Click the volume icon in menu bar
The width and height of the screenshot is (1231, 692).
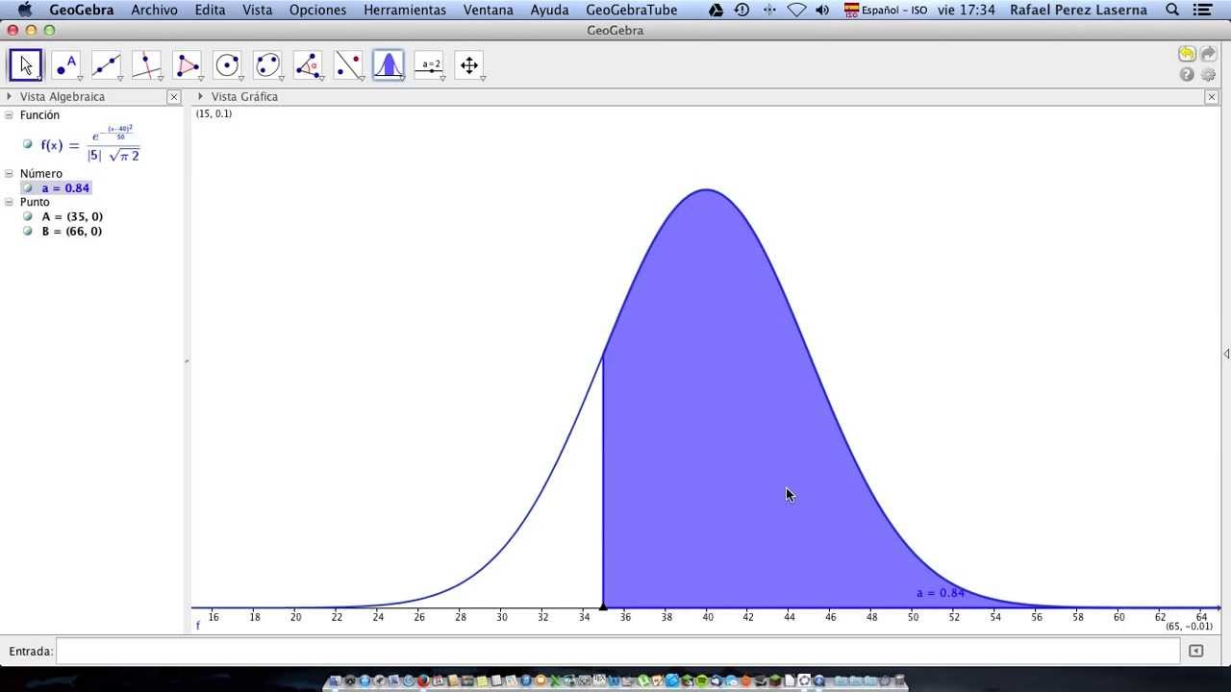822,10
